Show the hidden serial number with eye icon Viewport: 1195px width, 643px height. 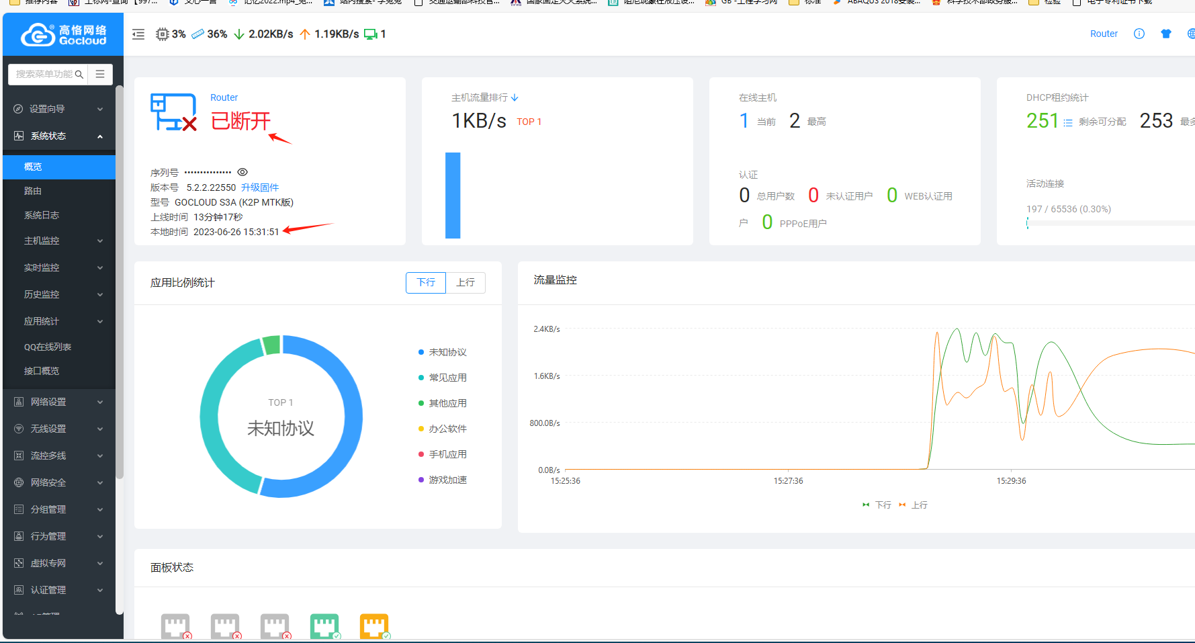242,172
